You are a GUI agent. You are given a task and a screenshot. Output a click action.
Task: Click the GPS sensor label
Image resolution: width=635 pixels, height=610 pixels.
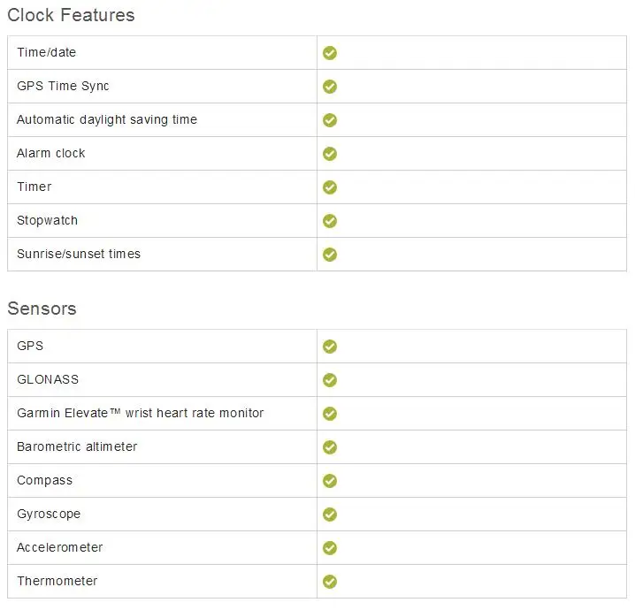point(30,346)
